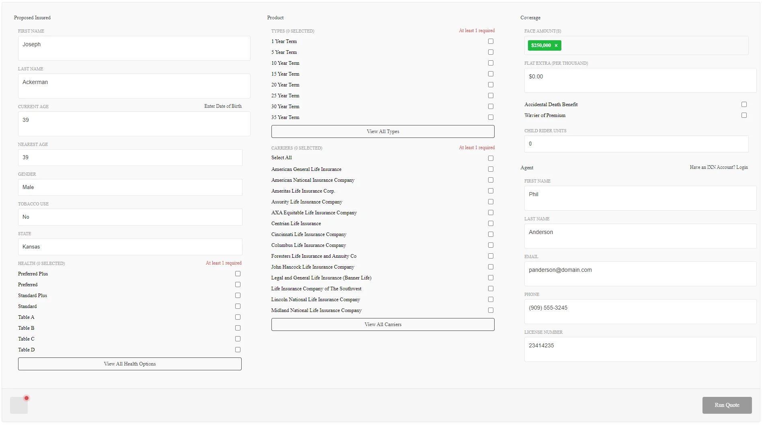Check the Table D health checkbox
The image size is (762, 425).
(x=238, y=350)
